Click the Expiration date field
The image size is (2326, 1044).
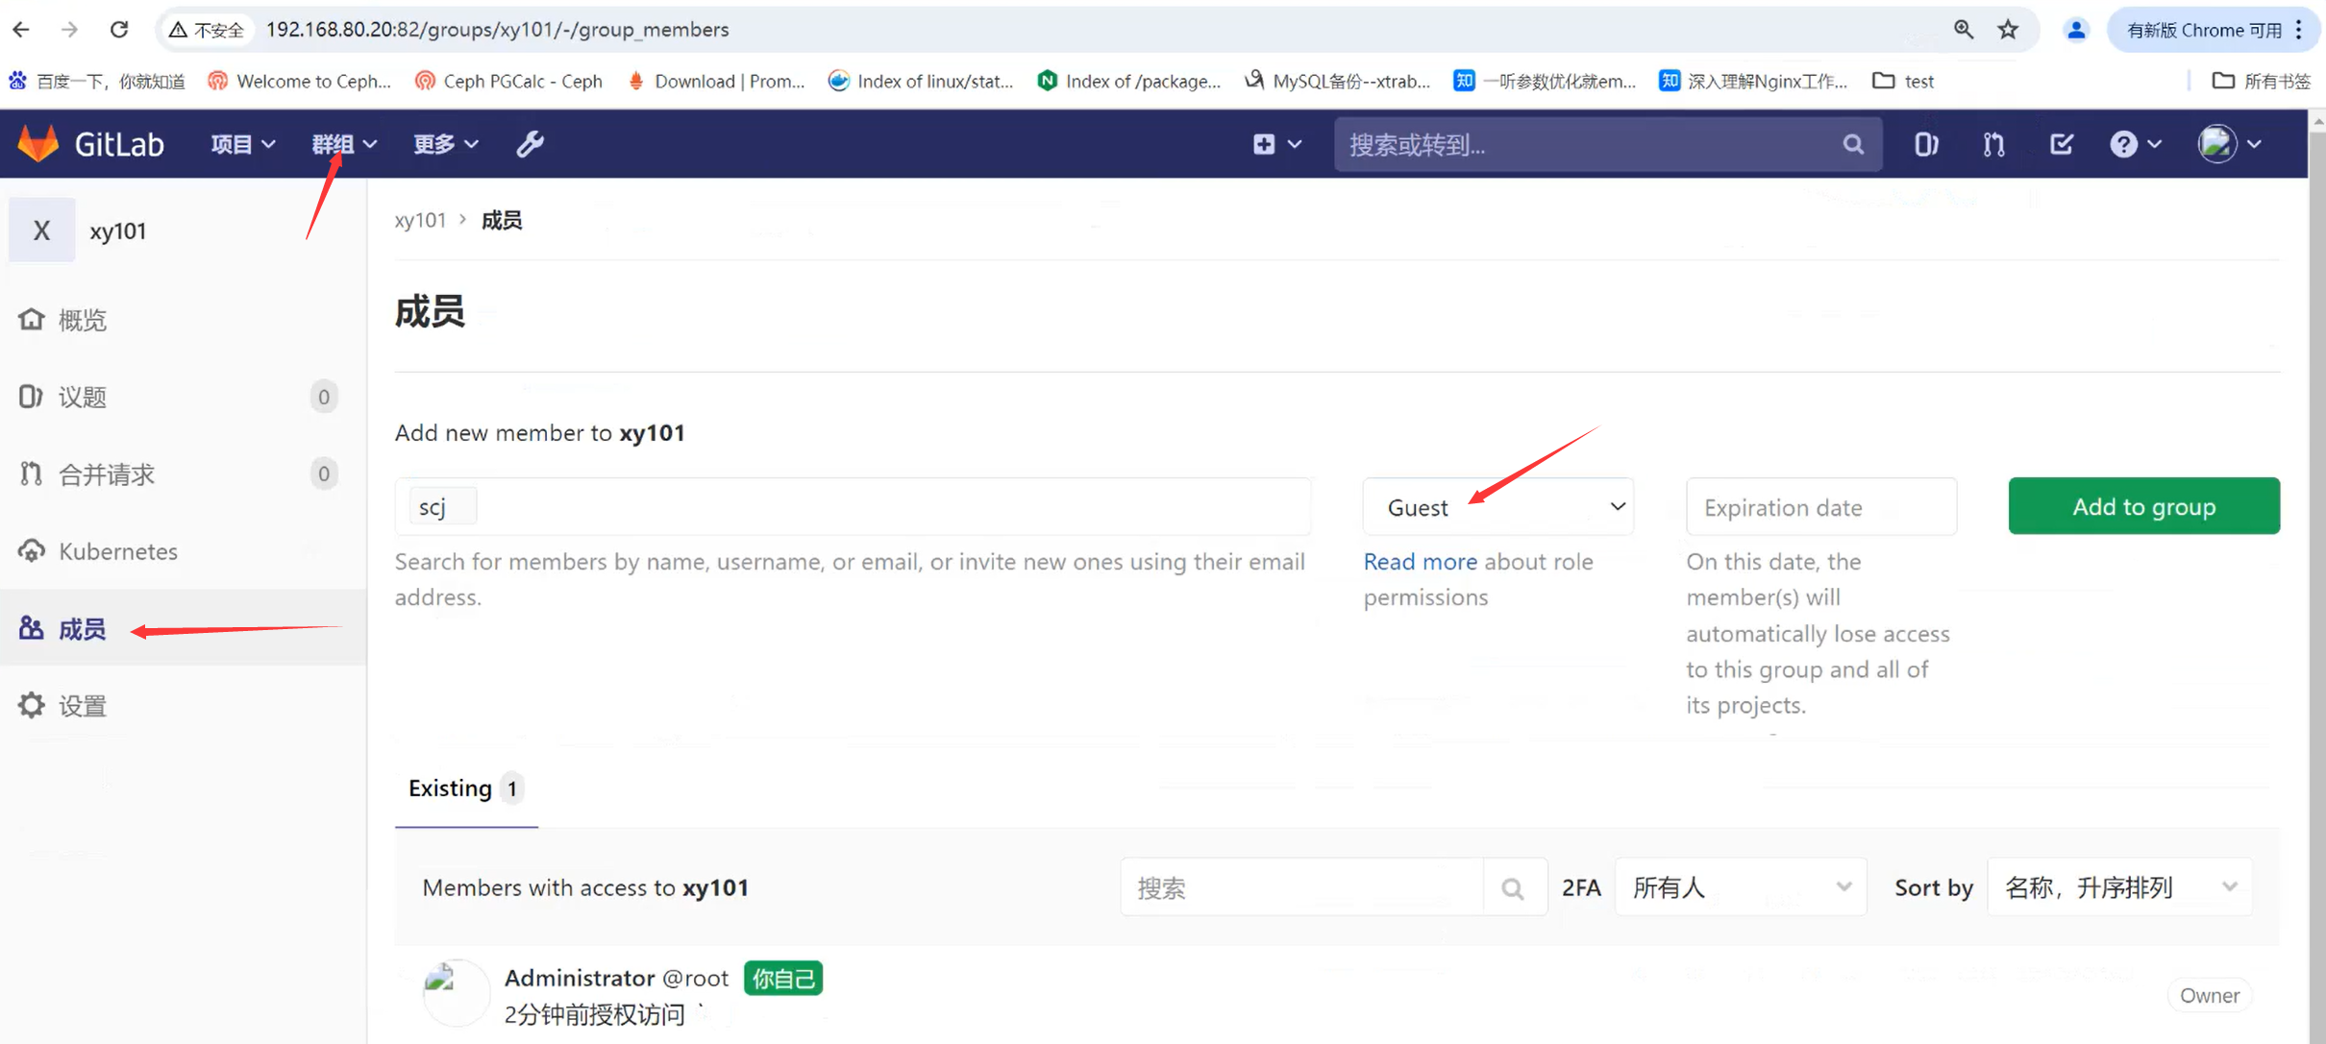click(x=1820, y=507)
